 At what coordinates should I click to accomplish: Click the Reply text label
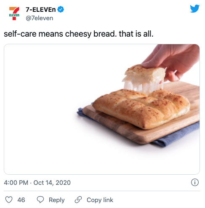tap(57, 200)
